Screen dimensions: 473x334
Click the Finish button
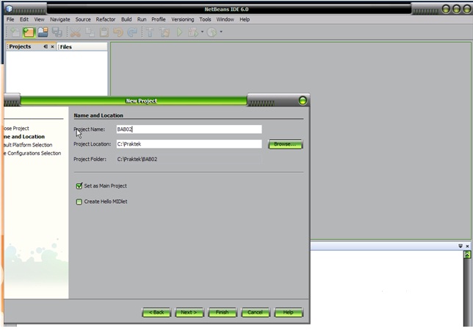tap(223, 312)
